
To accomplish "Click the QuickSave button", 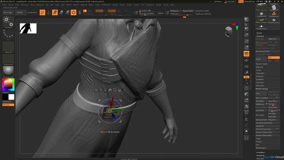I will [218, 1].
